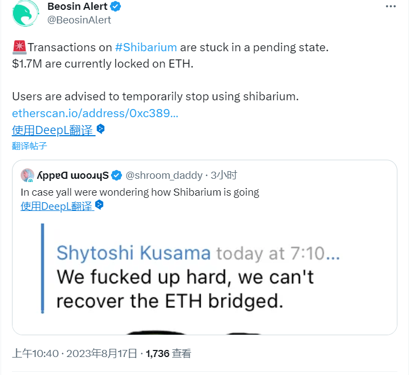Viewport: 411px width, 375px height.
Task: Click Shroom Daddy's verified badge
Action: pyautogui.click(x=116, y=175)
